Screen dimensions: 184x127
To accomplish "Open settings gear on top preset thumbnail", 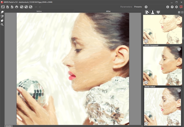I will pos(146,41).
